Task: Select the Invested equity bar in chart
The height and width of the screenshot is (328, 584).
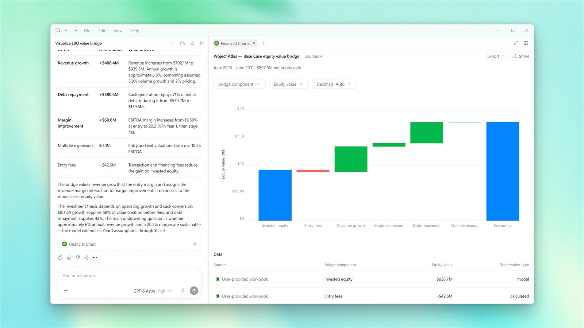Action: pos(275,195)
